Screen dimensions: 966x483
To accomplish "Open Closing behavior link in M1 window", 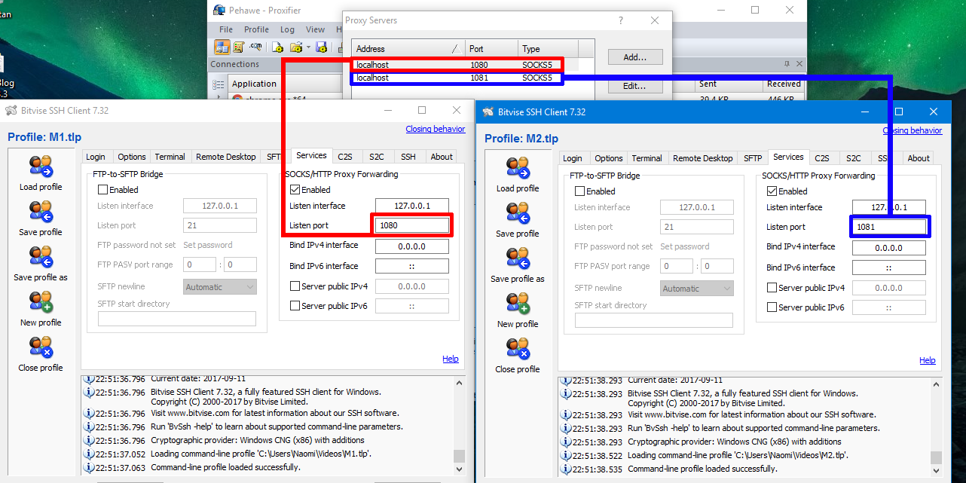I will pos(436,129).
